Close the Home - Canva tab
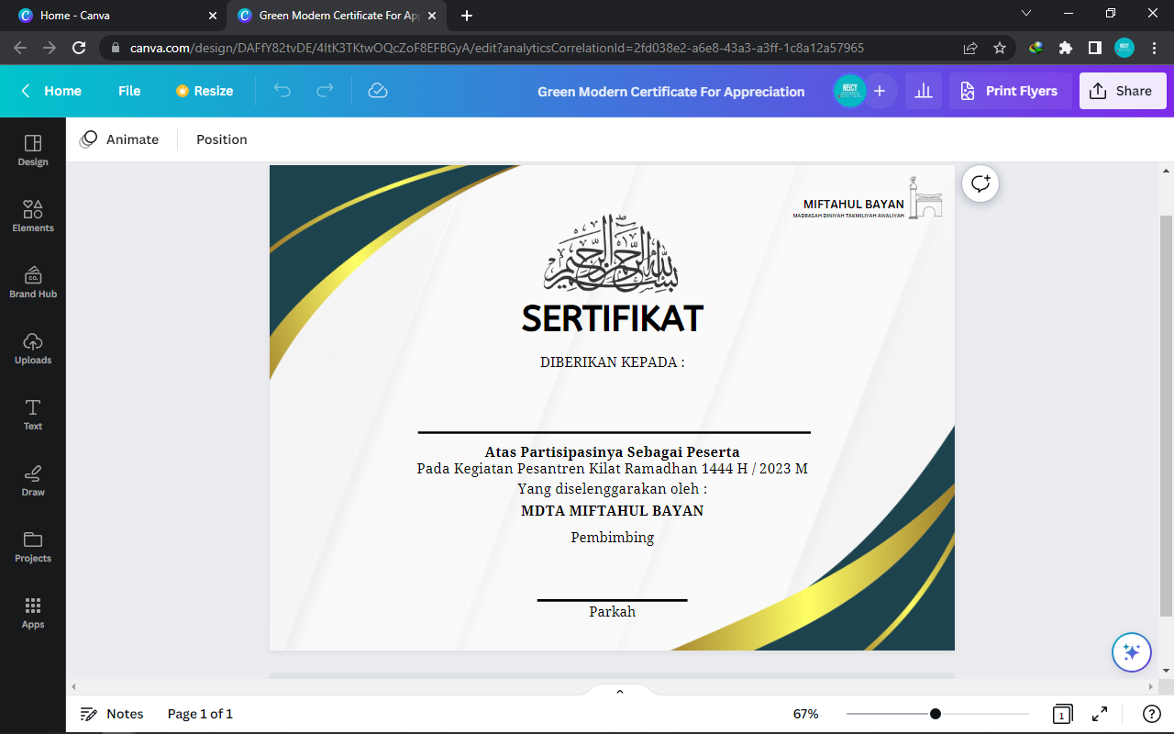 (x=213, y=16)
